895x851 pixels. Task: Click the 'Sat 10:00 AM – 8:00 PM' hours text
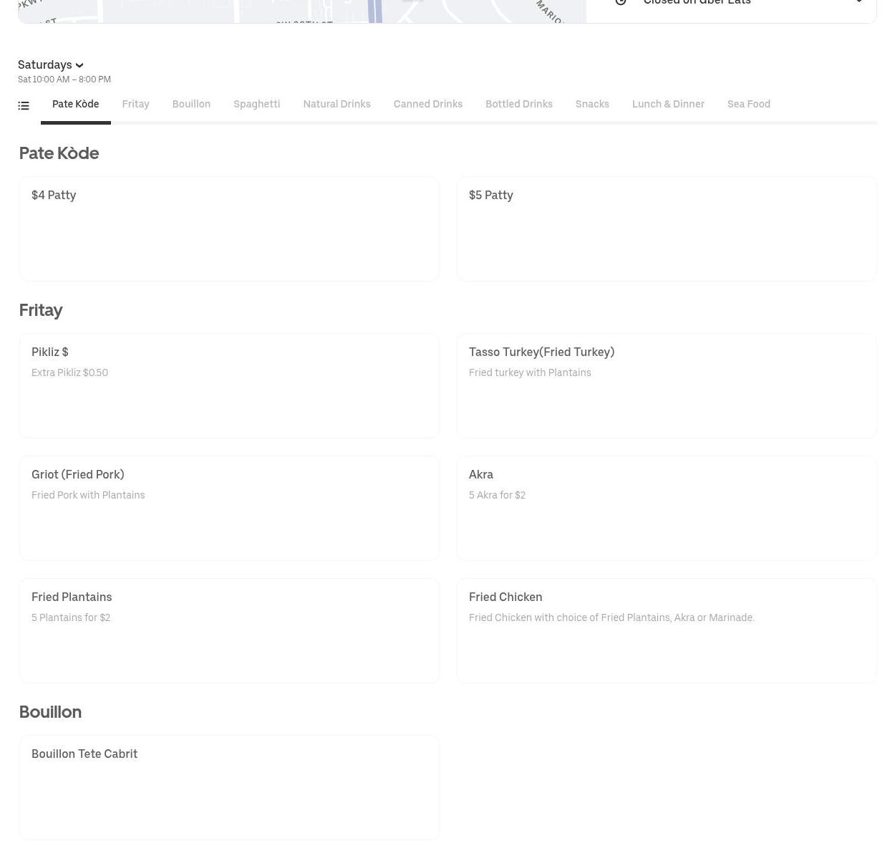(64, 80)
